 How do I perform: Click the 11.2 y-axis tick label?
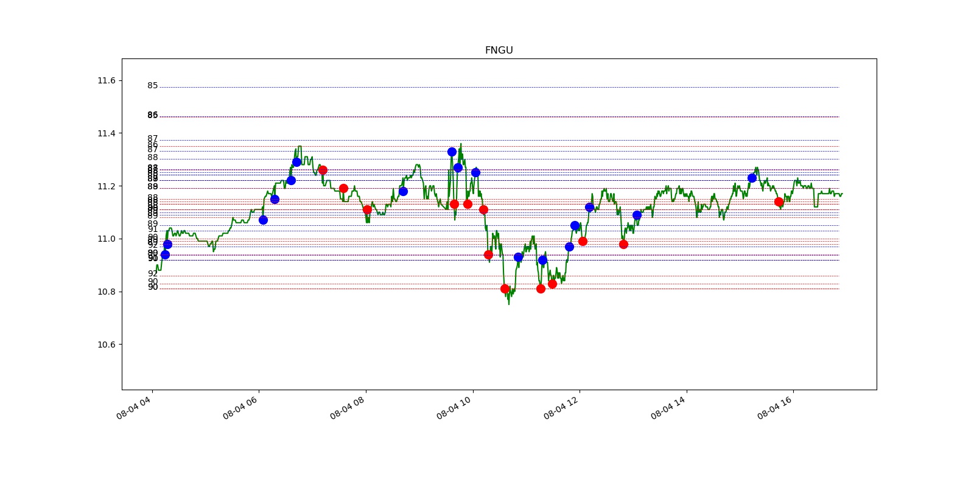[x=107, y=186]
